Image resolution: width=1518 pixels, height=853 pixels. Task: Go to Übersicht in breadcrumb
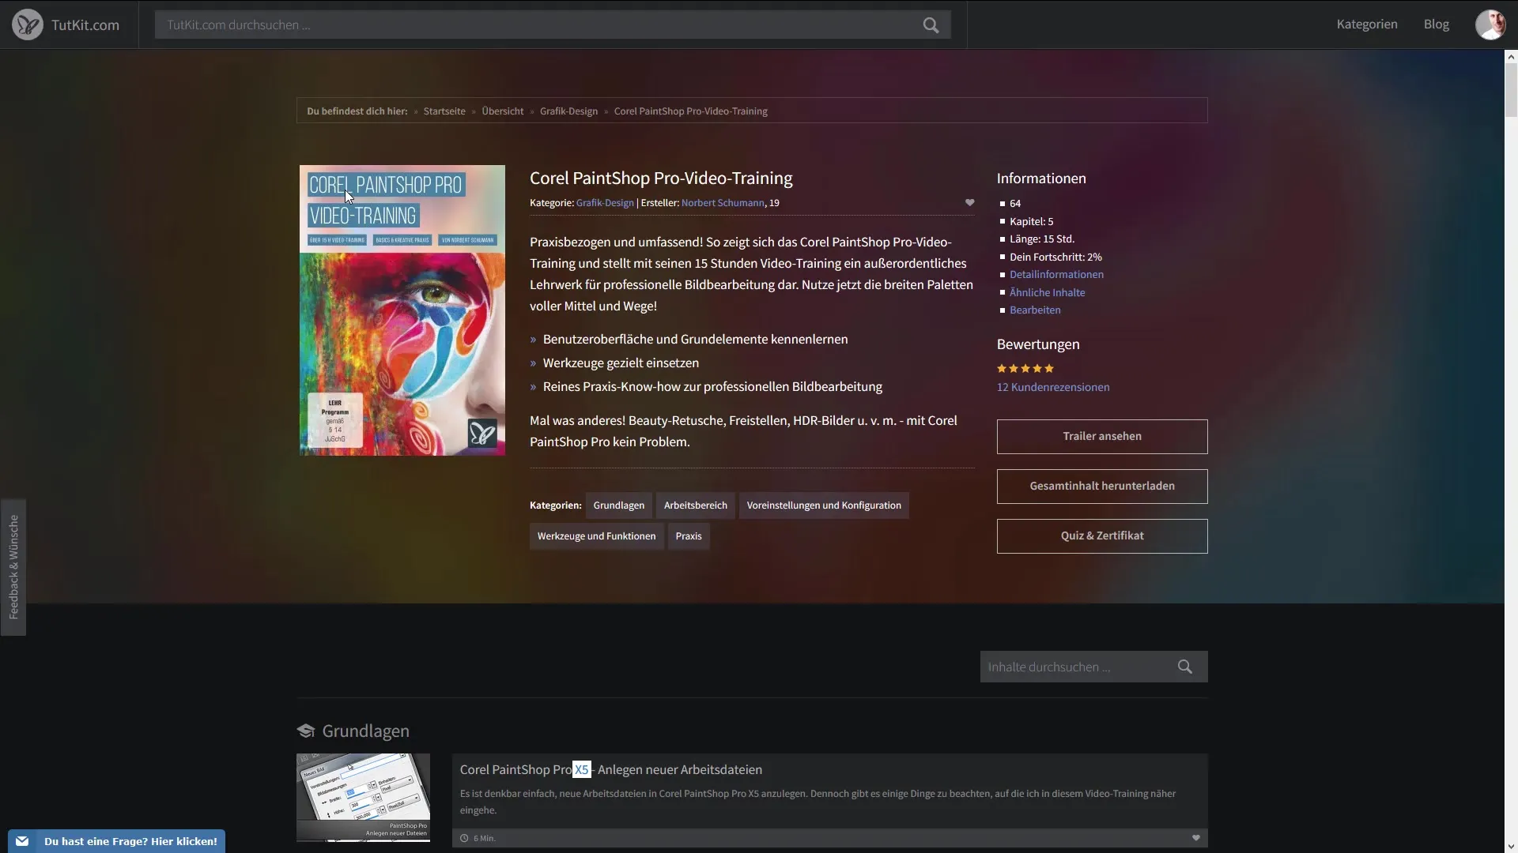(503, 111)
